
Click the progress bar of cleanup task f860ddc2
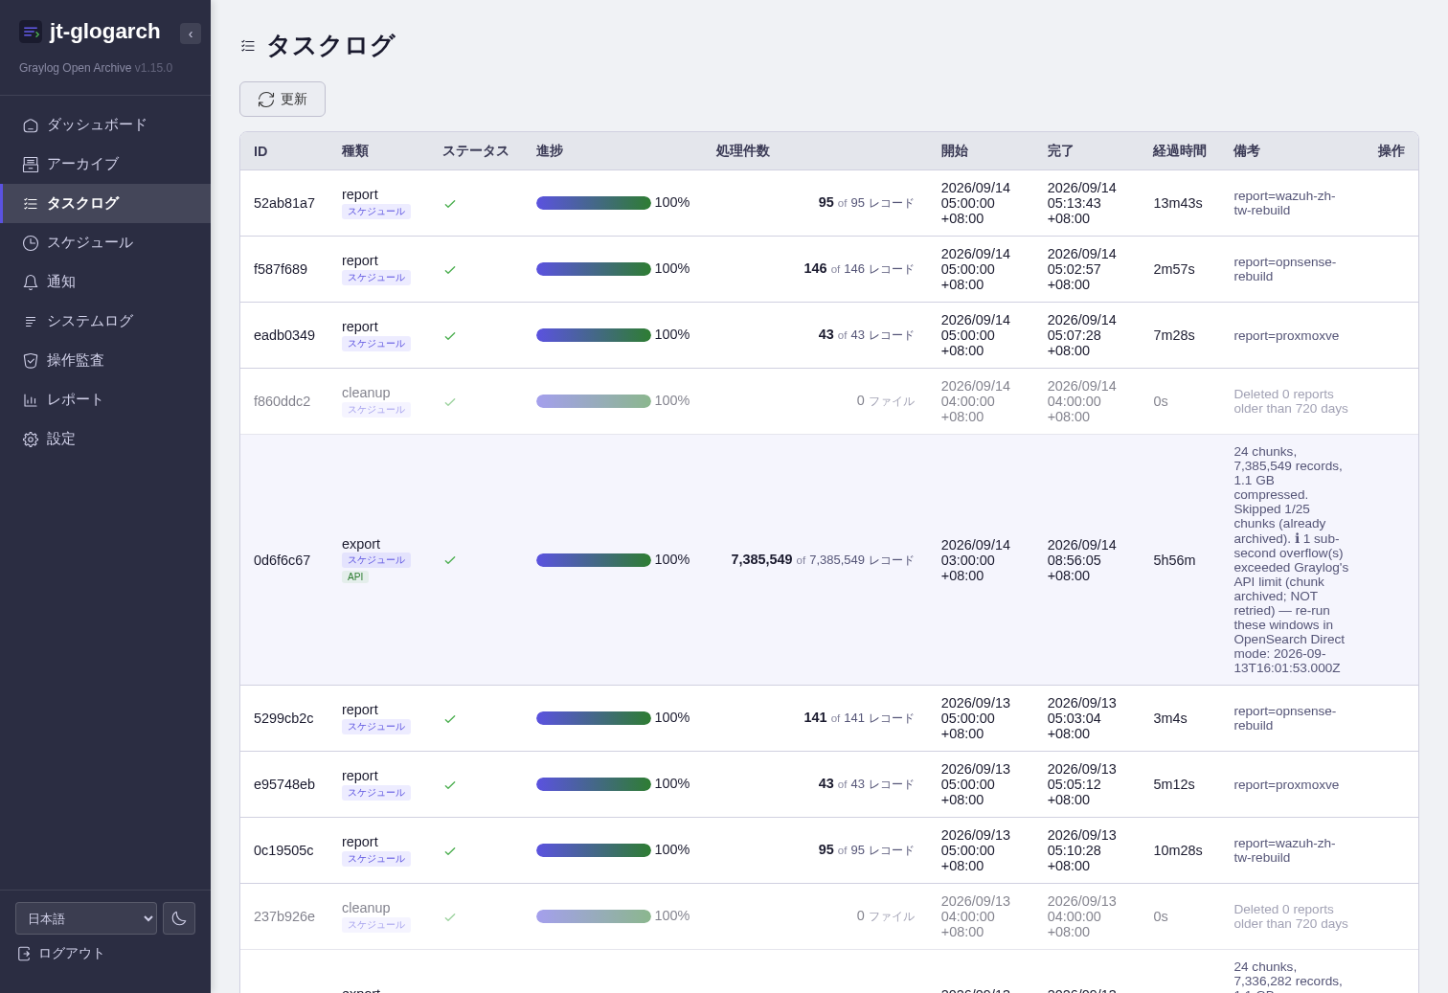pos(594,401)
